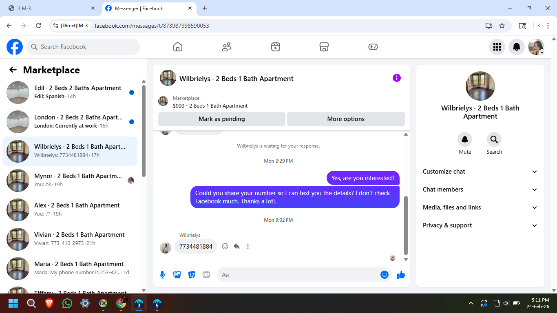The width and height of the screenshot is (557, 313).
Task: Choose a sticker
Action: click(192, 275)
